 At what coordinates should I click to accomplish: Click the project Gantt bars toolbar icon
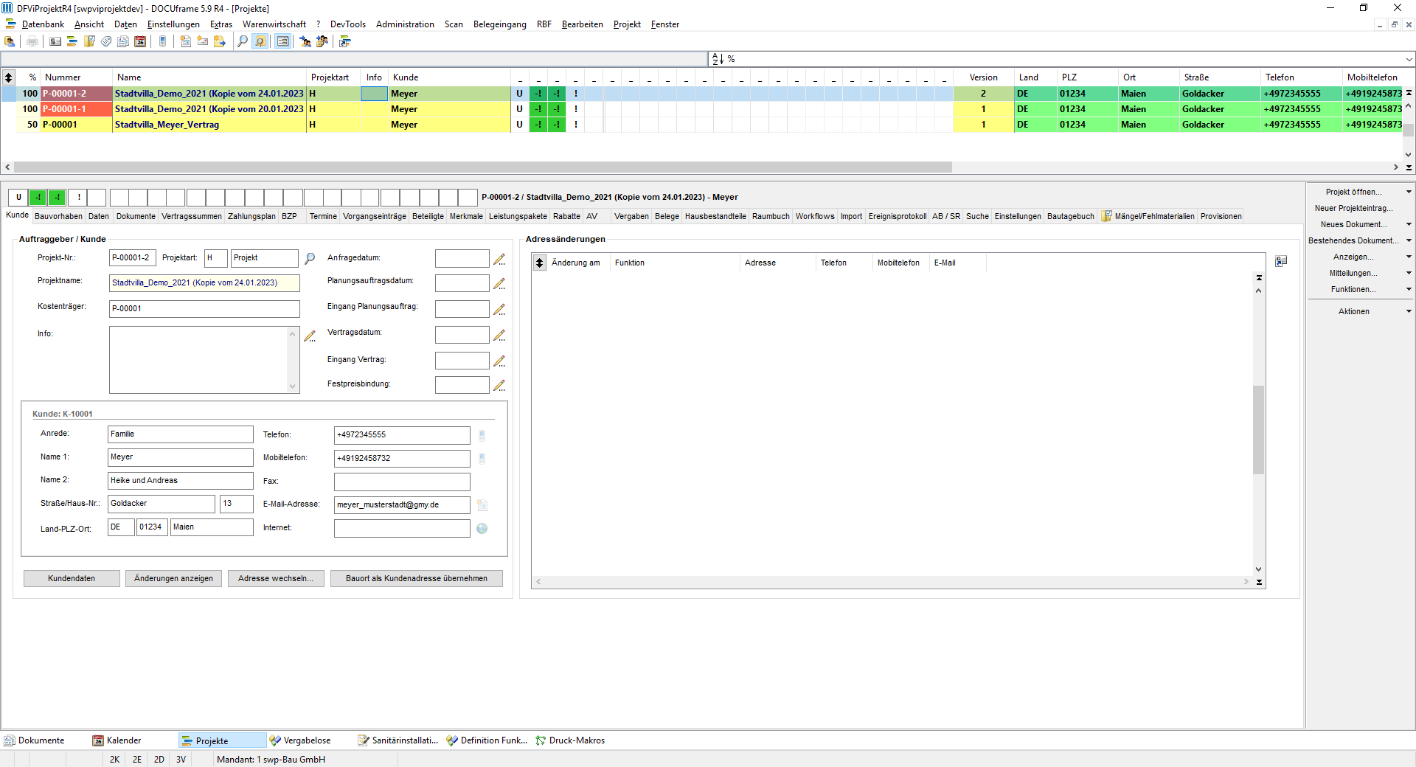pos(72,41)
